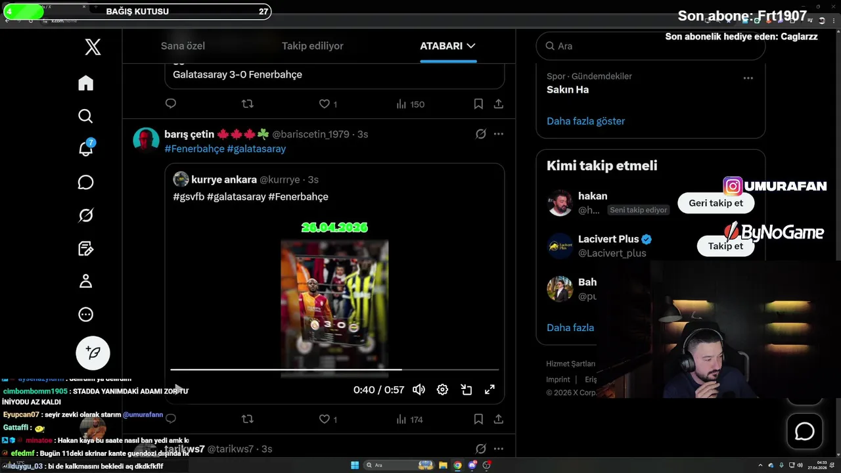The width and height of the screenshot is (841, 473).
Task: Open the Windows Start menu
Action: point(355,465)
